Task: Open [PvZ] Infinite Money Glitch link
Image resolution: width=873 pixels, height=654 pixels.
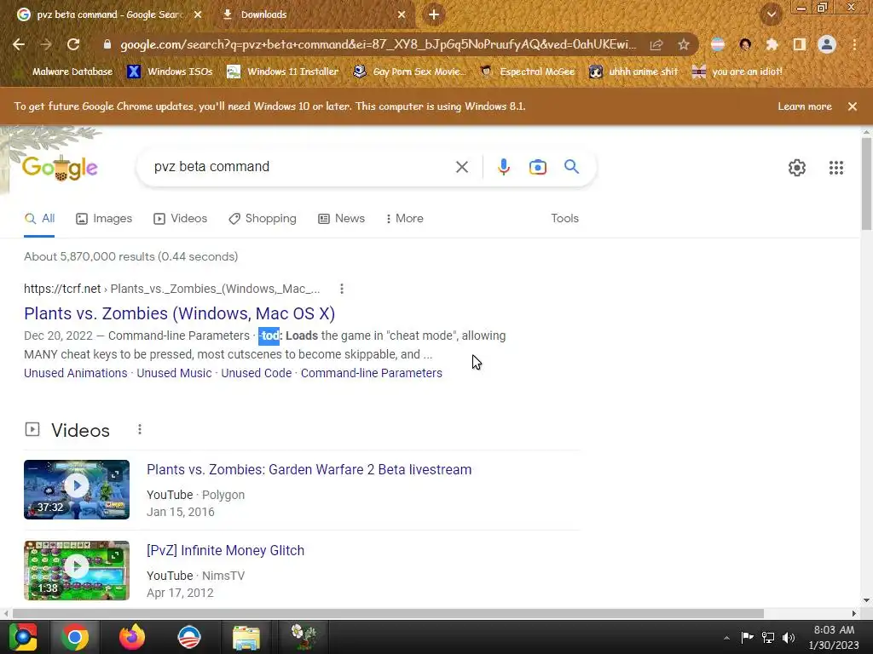Action: 225,551
